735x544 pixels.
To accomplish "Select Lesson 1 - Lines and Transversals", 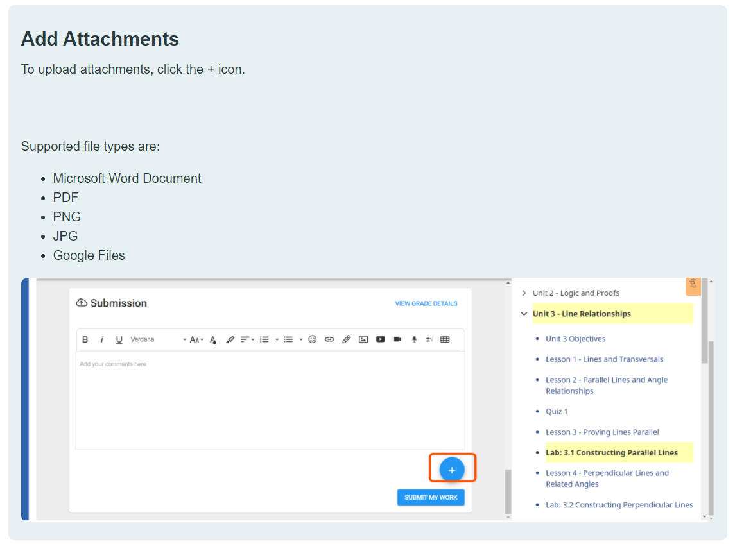I will click(604, 359).
